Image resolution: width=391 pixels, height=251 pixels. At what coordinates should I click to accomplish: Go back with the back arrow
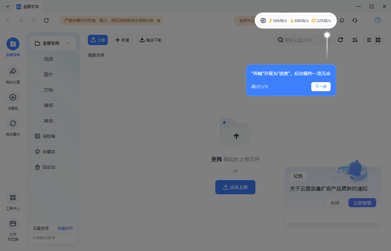coord(8,21)
